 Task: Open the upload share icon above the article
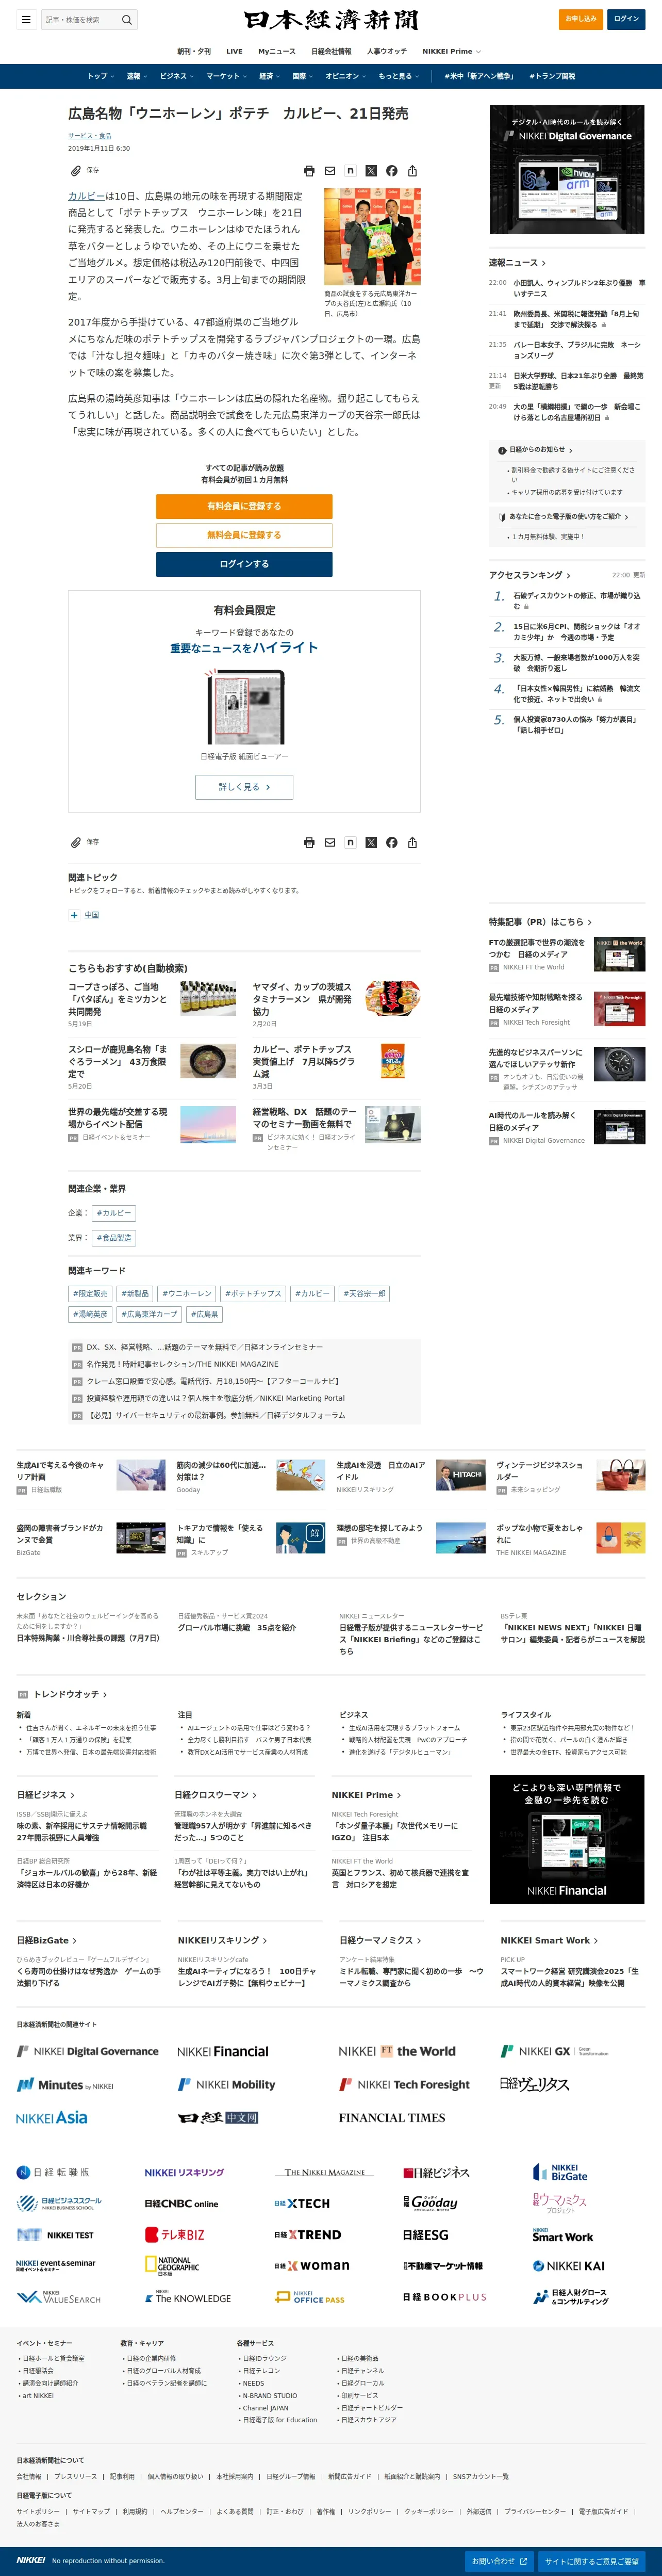412,171
